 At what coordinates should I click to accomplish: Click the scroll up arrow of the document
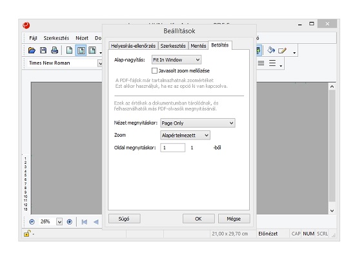tap(332, 87)
